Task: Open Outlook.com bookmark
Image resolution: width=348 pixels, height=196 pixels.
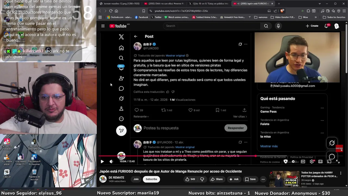Action: 119,17
